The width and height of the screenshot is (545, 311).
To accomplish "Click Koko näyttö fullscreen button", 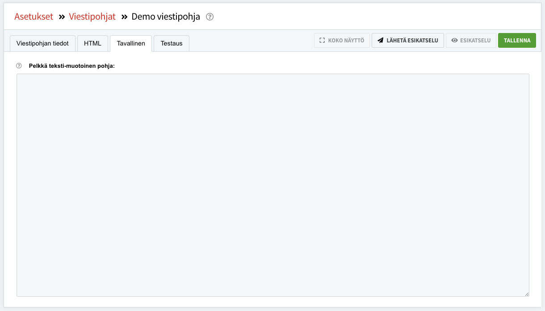I will [342, 40].
